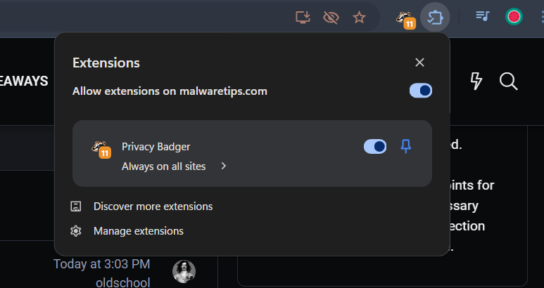Bookmark this page with the star icon
The width and height of the screenshot is (544, 288).
(359, 17)
